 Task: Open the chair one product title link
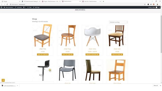117,49
